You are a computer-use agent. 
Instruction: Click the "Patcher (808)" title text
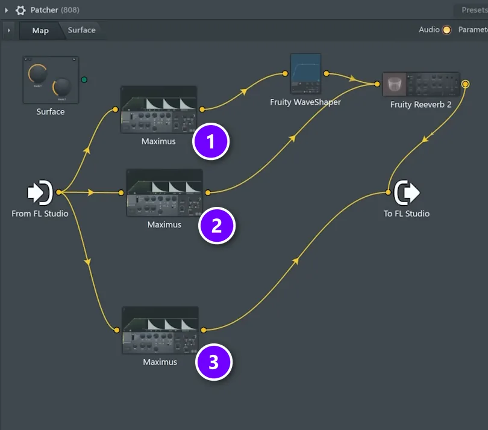point(55,10)
